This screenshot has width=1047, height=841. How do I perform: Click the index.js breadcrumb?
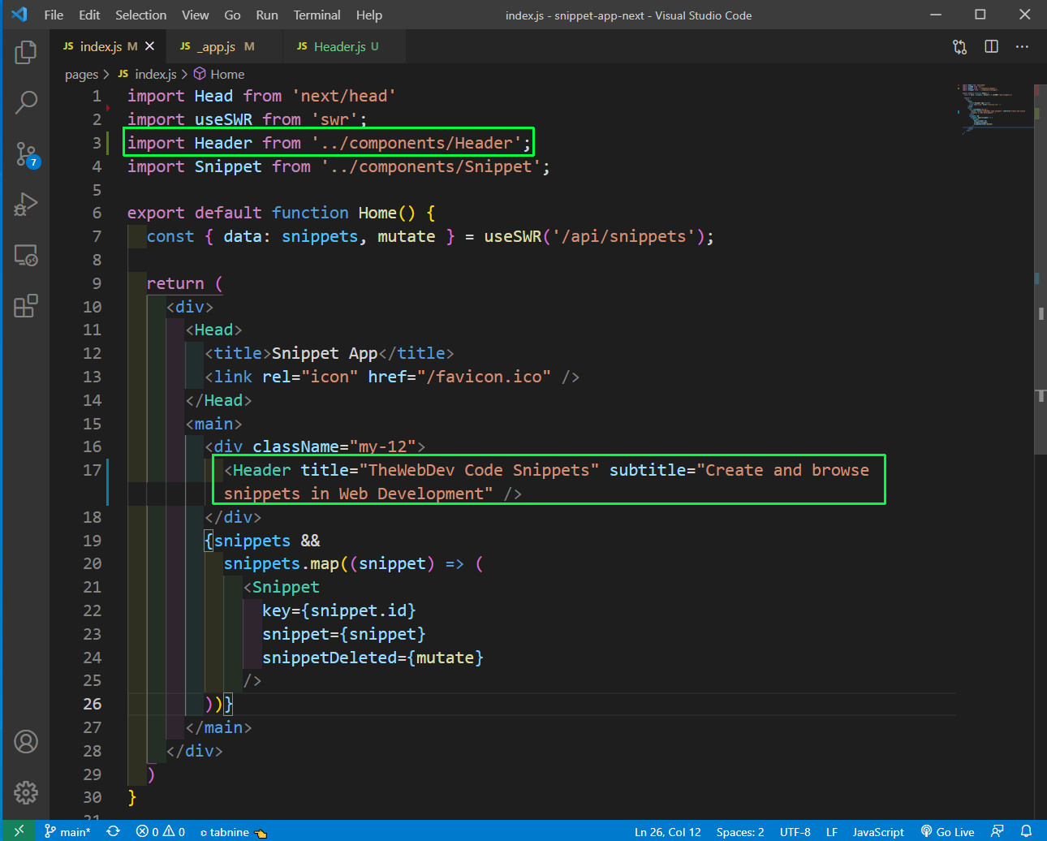tap(148, 74)
